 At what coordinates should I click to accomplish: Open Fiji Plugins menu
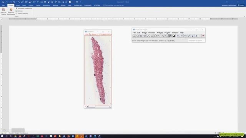pyautogui.click(x=168, y=33)
